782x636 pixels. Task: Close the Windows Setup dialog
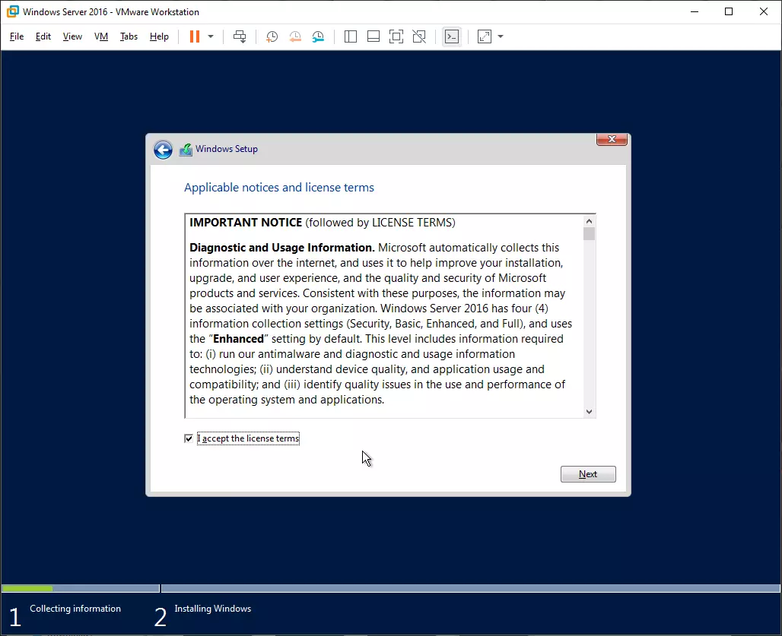pos(612,139)
